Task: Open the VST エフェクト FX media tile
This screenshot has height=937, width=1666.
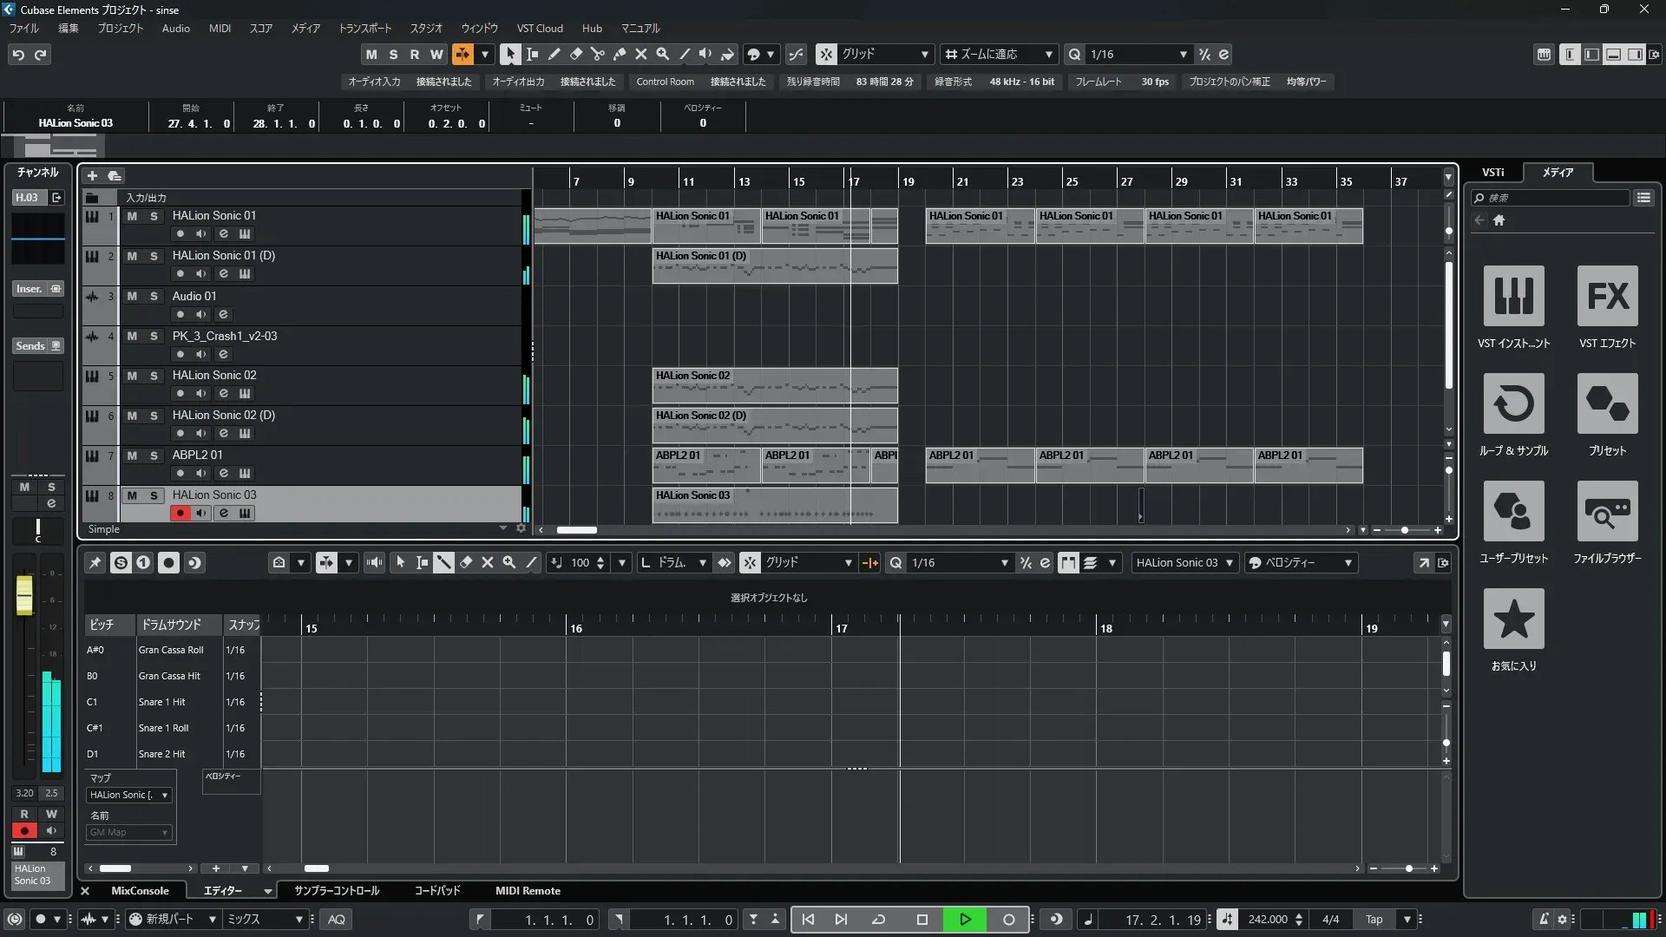Action: (1607, 296)
